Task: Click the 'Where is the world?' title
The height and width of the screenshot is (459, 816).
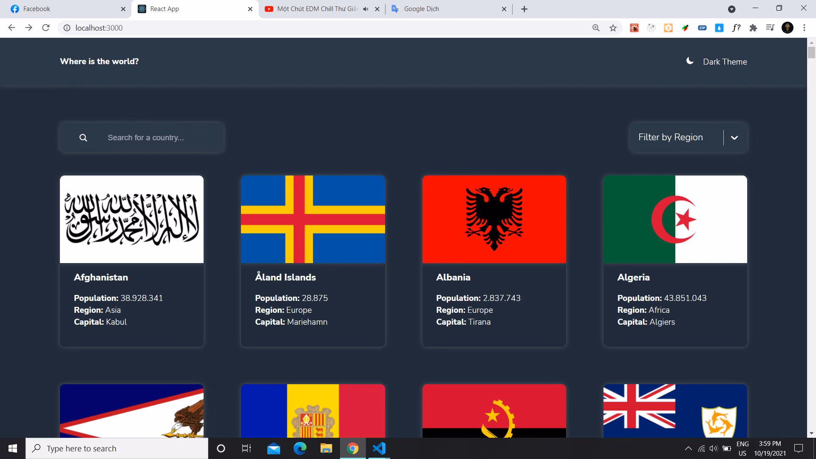Action: tap(99, 61)
